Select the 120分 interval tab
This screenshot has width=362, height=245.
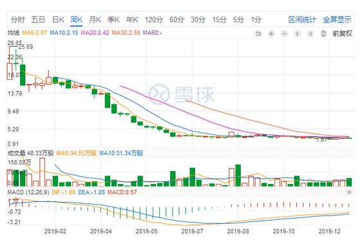point(154,20)
